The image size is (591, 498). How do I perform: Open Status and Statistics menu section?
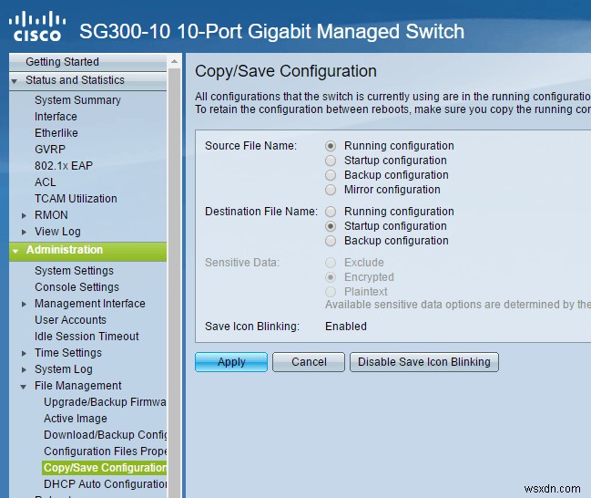87,81
